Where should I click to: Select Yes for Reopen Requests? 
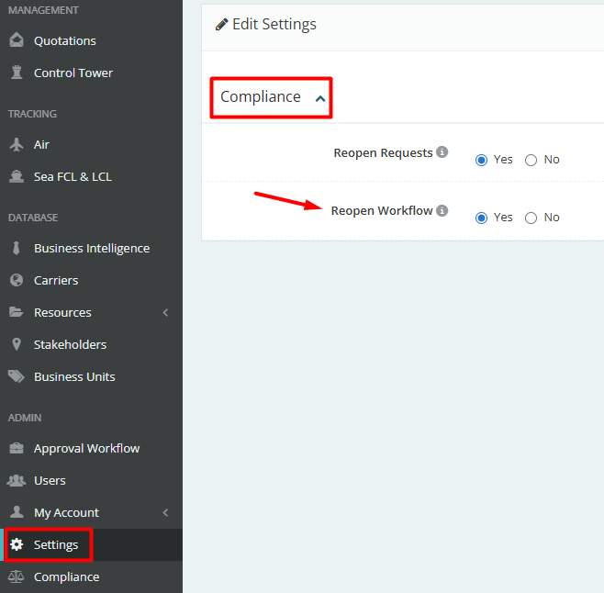coord(481,160)
